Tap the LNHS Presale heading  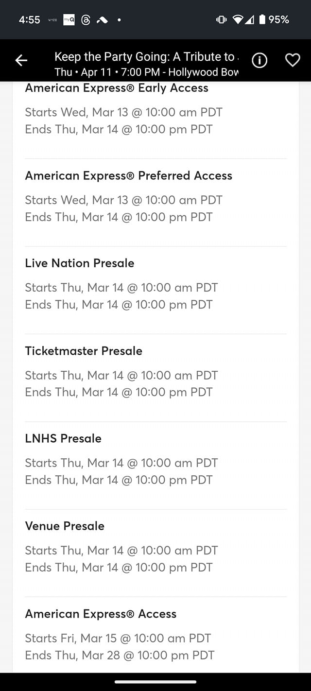pos(63,438)
